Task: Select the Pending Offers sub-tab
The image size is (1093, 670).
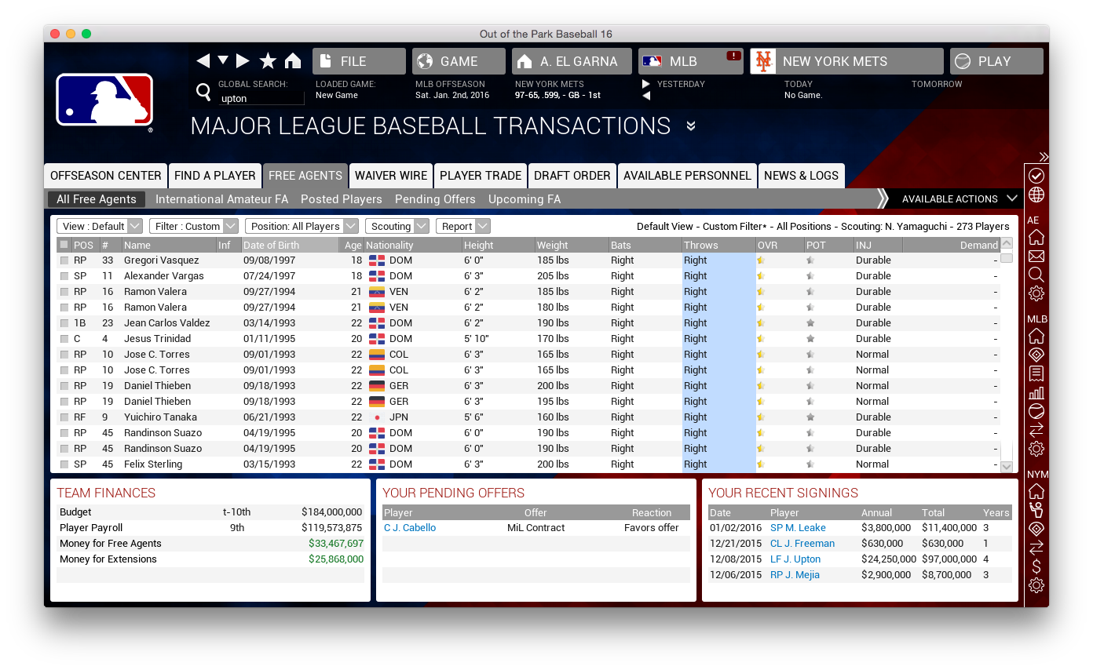Action: coord(435,199)
